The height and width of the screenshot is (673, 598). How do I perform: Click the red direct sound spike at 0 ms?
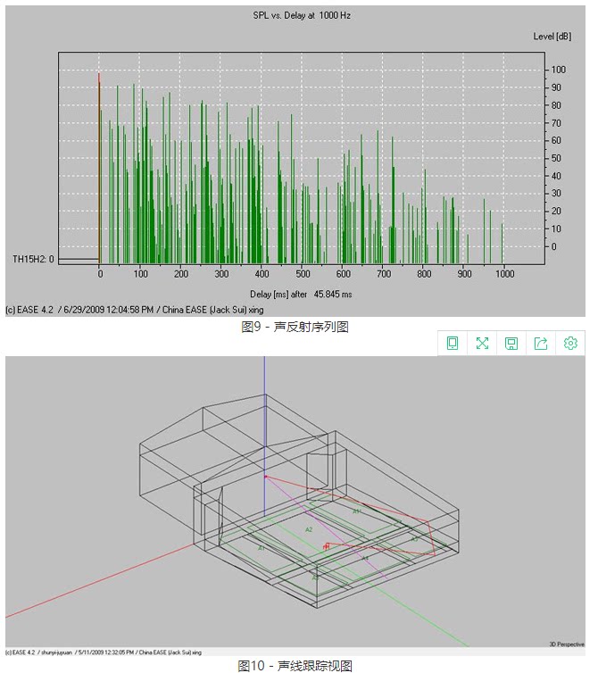click(99, 168)
